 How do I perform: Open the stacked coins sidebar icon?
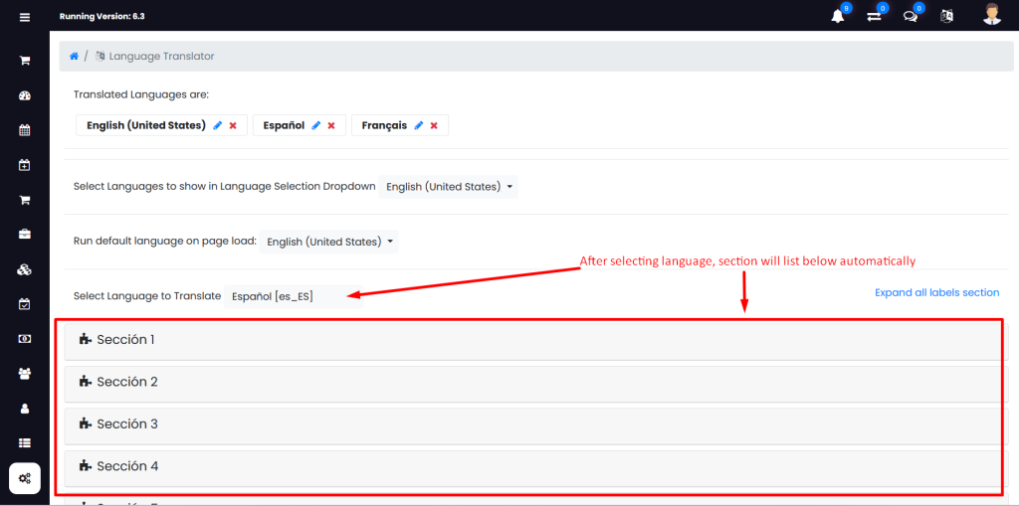[x=25, y=269]
